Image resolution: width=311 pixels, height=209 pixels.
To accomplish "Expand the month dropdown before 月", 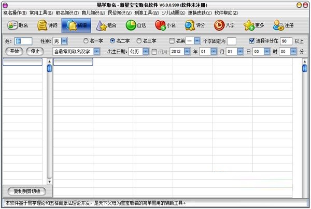I will (x=214, y=52).
